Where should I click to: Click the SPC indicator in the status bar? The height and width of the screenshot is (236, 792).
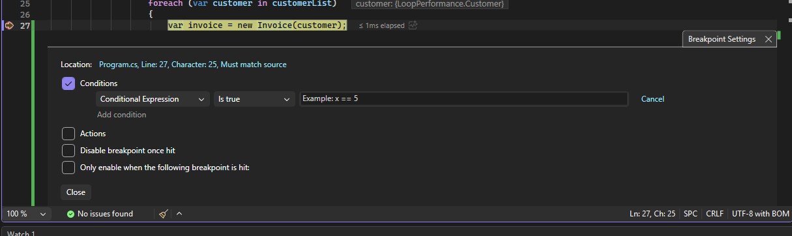click(690, 214)
